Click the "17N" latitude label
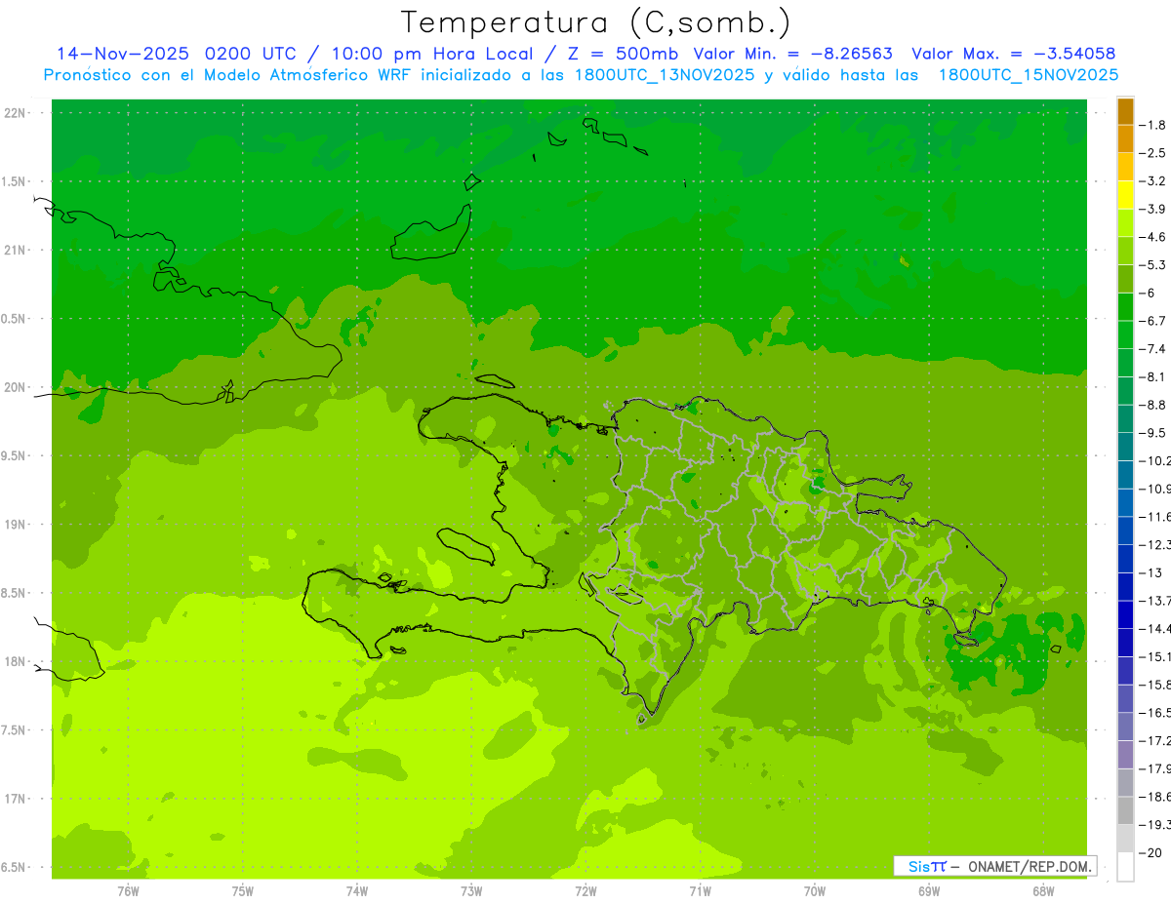This screenshot has width=1171, height=904. click(x=15, y=799)
